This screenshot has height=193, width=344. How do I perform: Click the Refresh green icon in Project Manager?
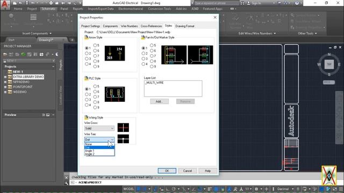coord(23,54)
